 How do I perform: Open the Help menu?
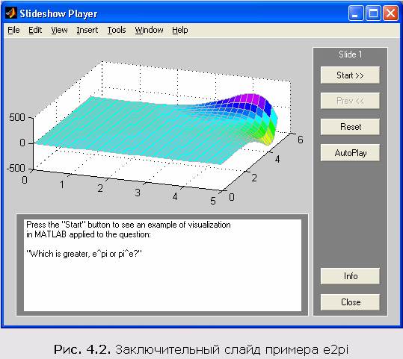tap(180, 30)
